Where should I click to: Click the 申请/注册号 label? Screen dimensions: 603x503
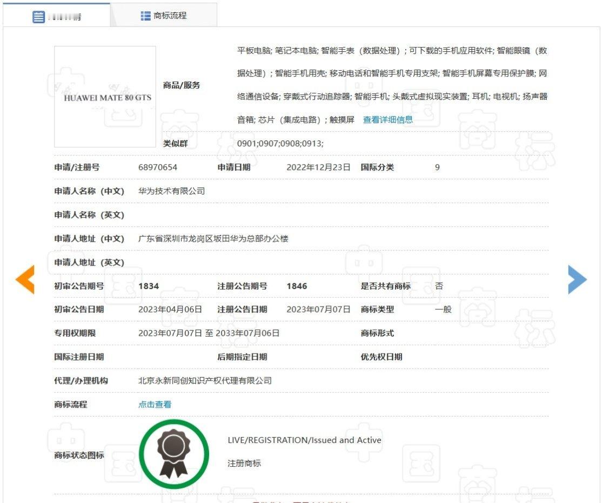click(77, 167)
